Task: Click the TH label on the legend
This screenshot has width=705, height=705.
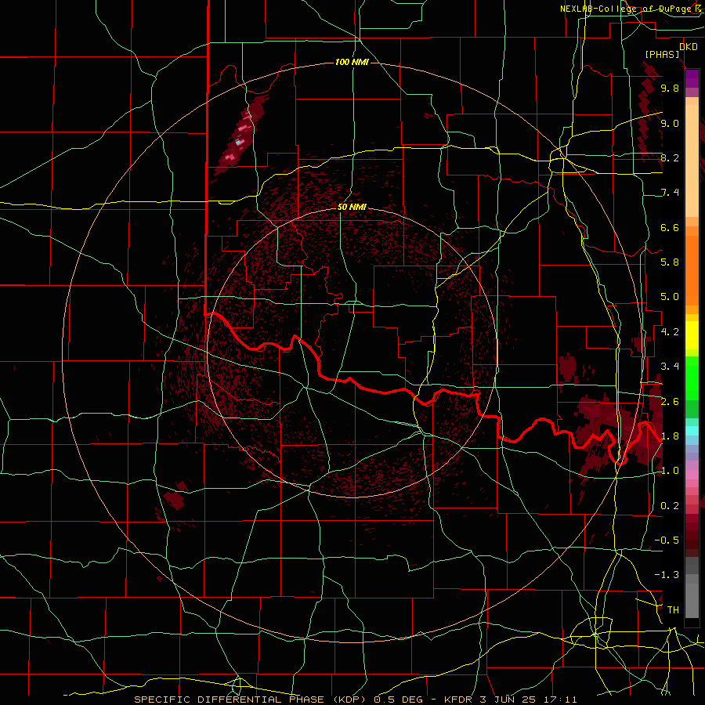Action: (673, 610)
